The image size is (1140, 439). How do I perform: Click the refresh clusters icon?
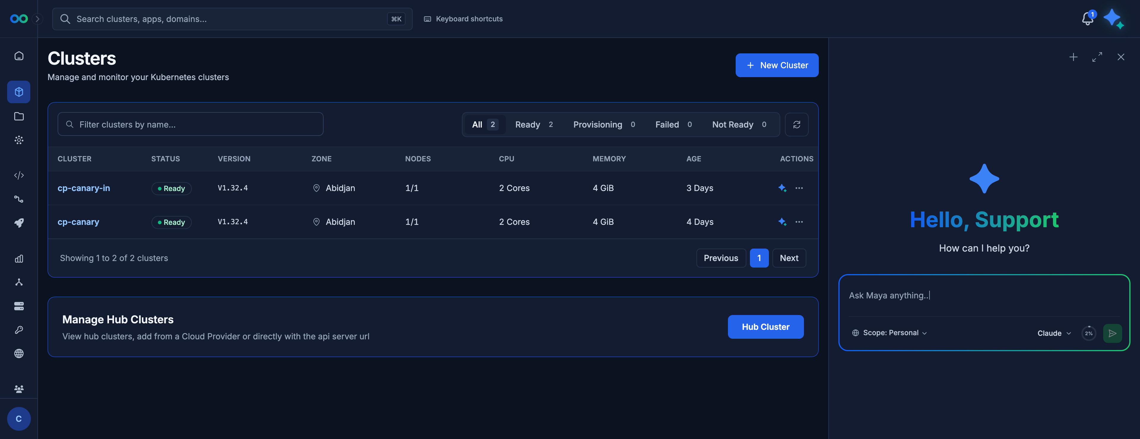pos(796,125)
